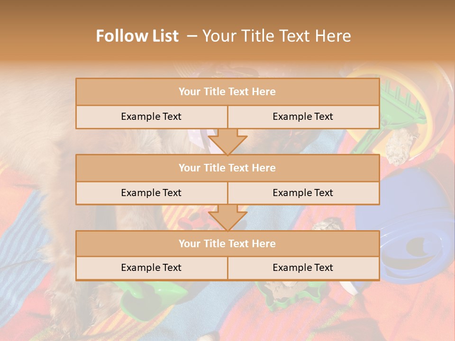Screen dimensions: 455x341
Task: Click the bold 'Follow List' title text
Action: point(137,36)
